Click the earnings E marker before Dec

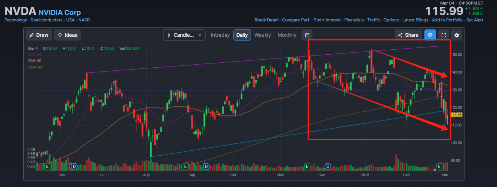click(307, 166)
